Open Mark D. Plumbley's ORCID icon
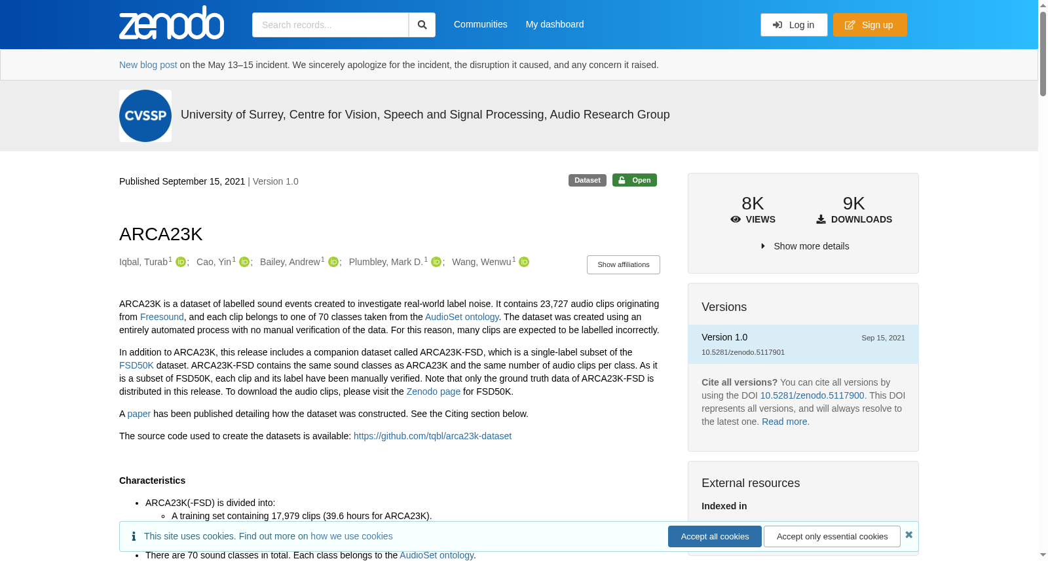The width and height of the screenshot is (1048, 561). pos(436,262)
